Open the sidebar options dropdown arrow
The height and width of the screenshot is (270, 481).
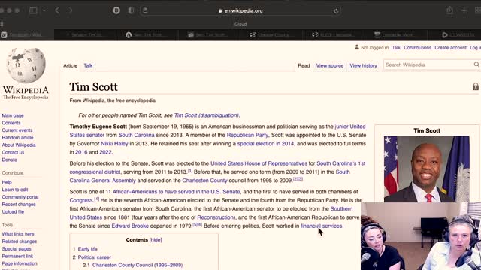tap(44, 10)
